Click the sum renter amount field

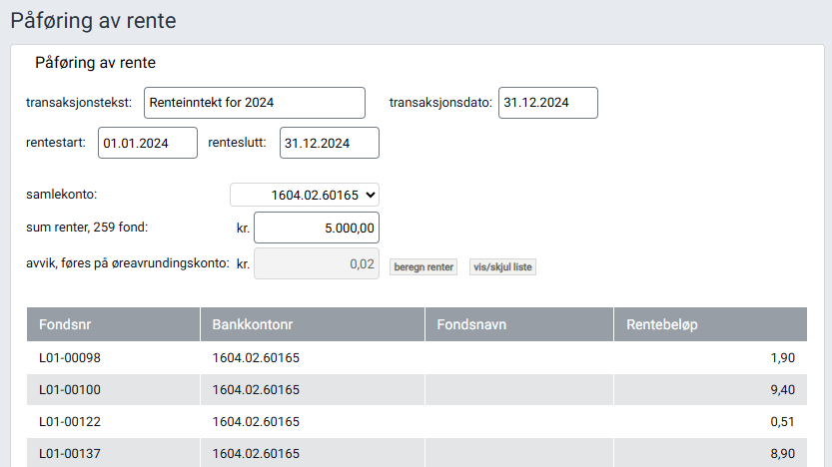pos(316,228)
